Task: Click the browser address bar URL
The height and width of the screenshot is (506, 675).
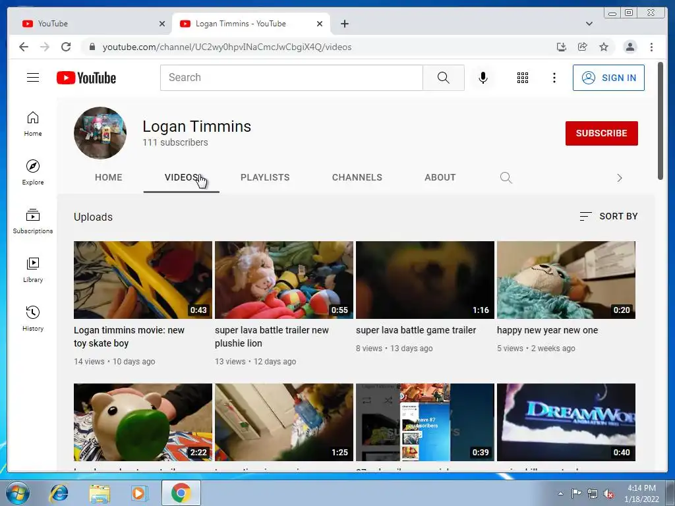Action: tap(227, 47)
